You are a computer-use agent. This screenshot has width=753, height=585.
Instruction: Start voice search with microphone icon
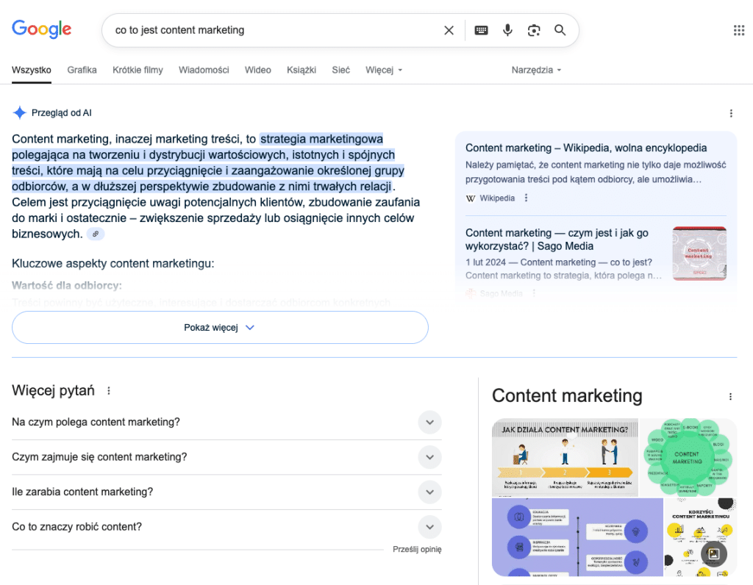(507, 30)
